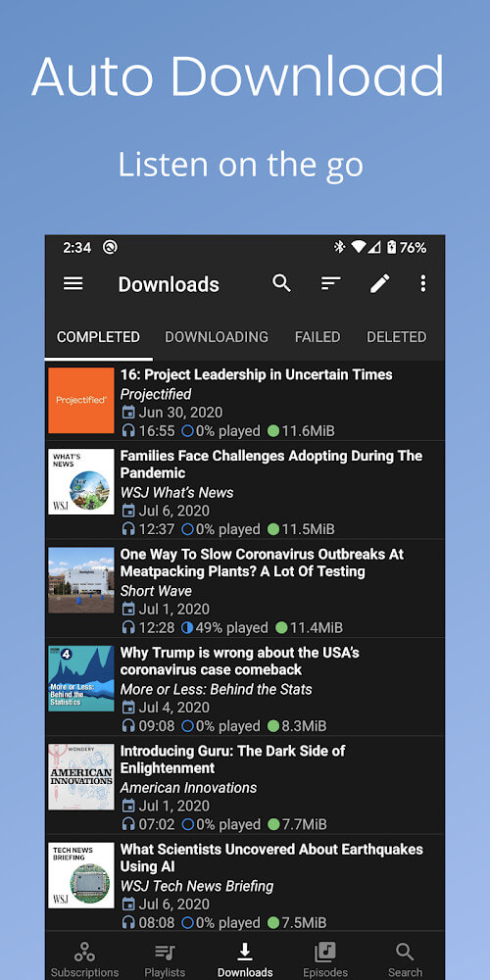Switch to the COMPLETED tab
Viewport: 490px width, 980px height.
[x=98, y=337]
